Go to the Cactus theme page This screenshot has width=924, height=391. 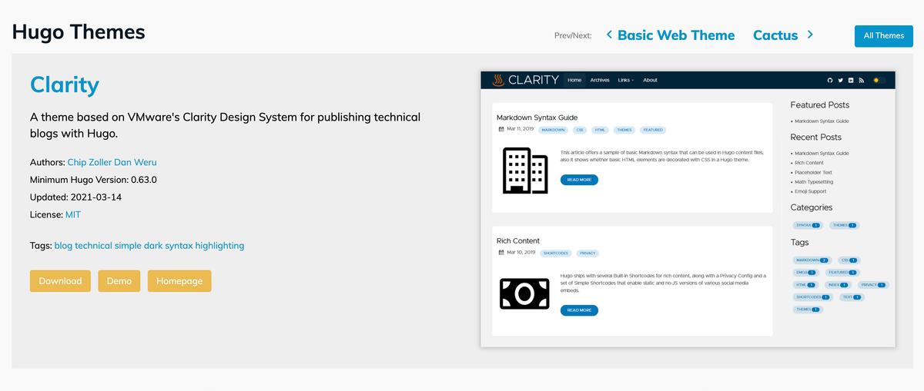777,35
